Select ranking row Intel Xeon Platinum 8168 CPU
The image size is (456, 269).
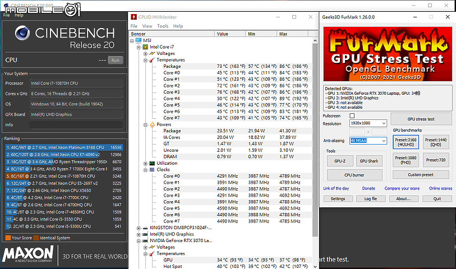[64, 147]
